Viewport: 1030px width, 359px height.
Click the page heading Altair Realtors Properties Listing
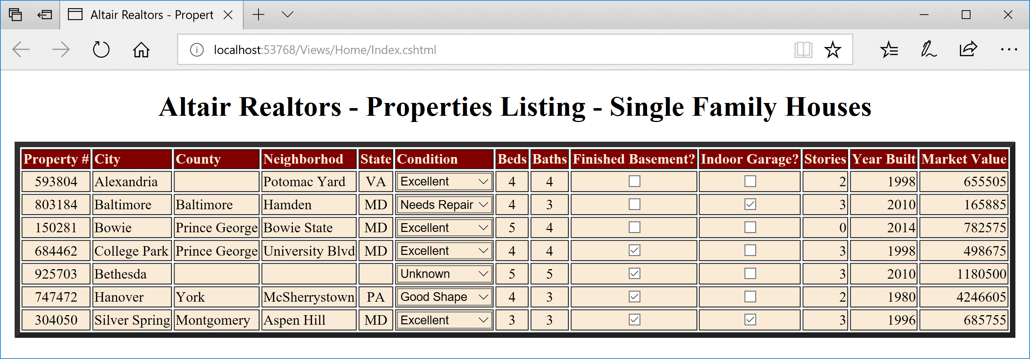coord(515,107)
